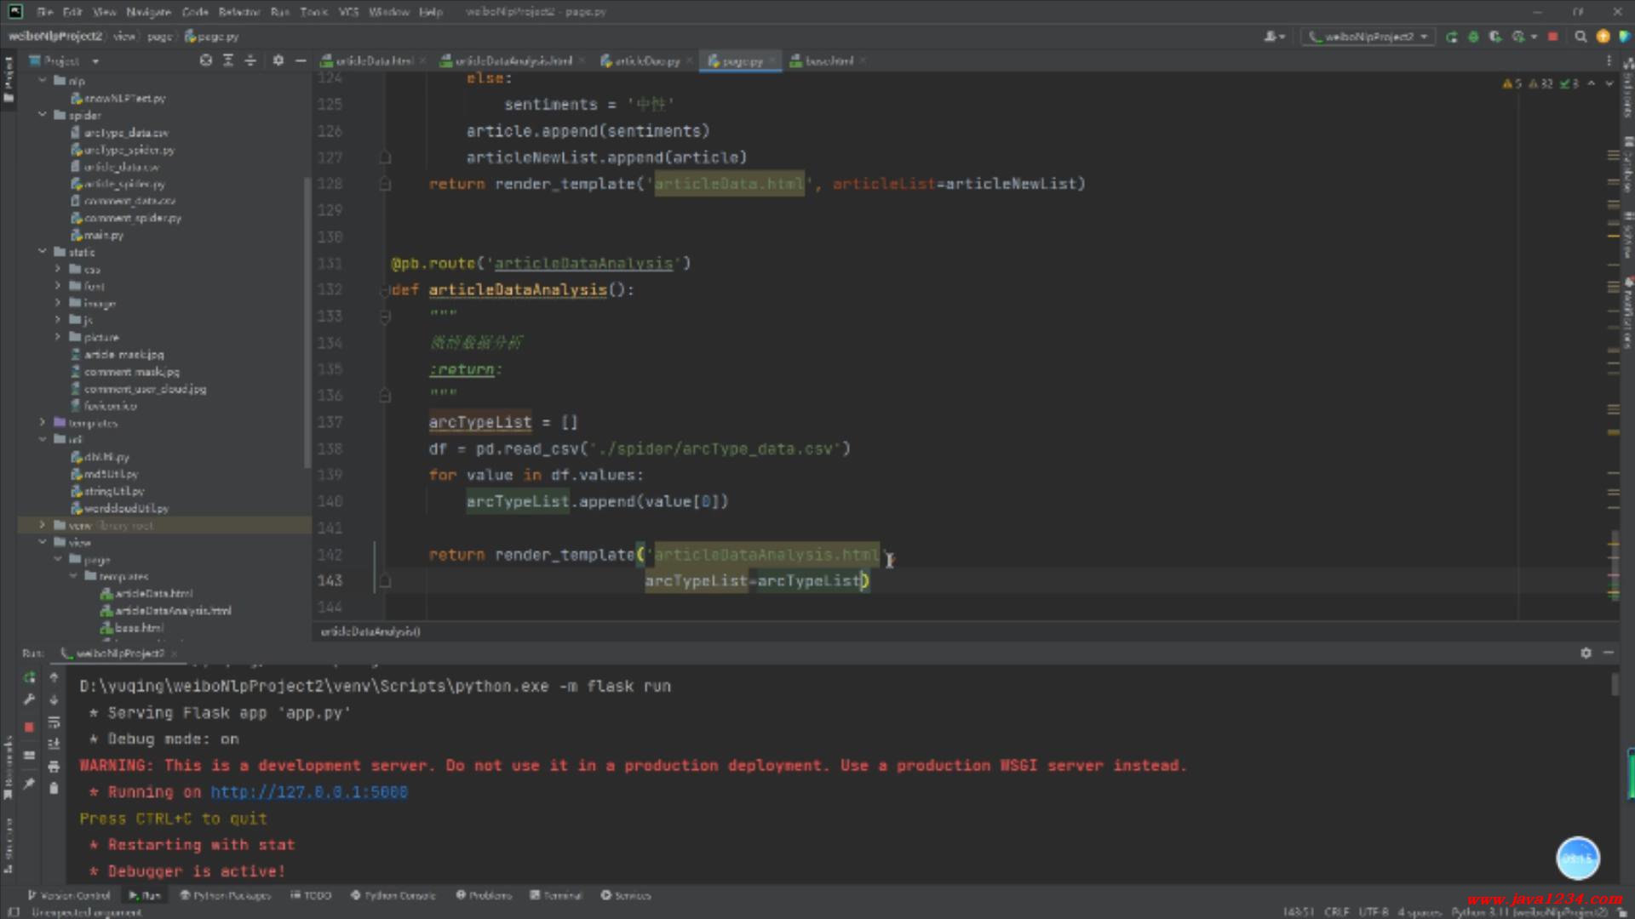Open the Terminal tool window button
Screen dimensions: 1635x919
(556, 895)
